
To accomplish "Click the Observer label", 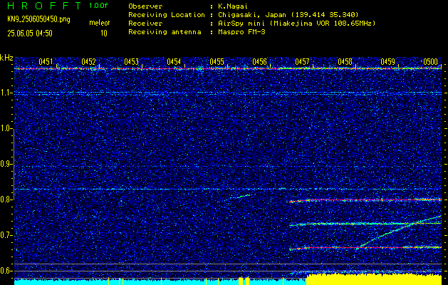I will pyautogui.click(x=146, y=6).
